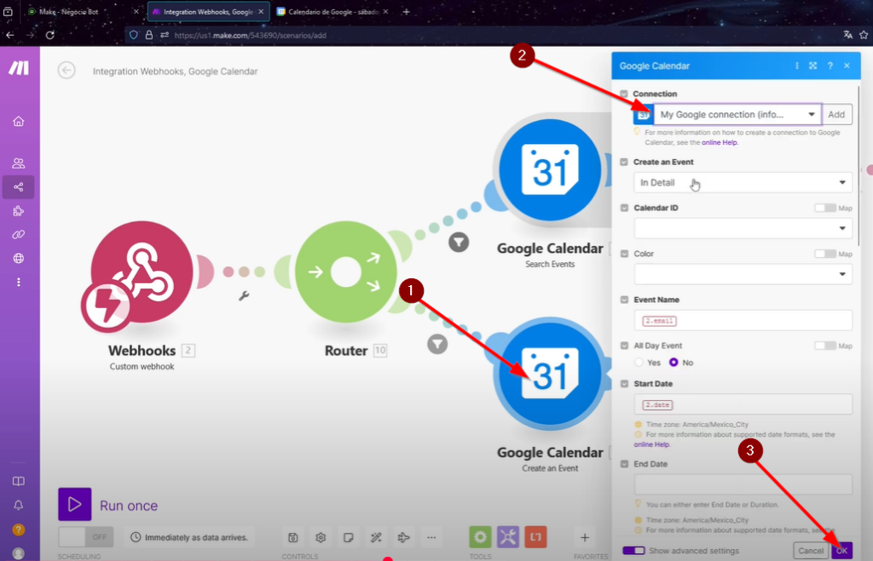Open the notes icon in controls
873x561 pixels.
tap(349, 537)
